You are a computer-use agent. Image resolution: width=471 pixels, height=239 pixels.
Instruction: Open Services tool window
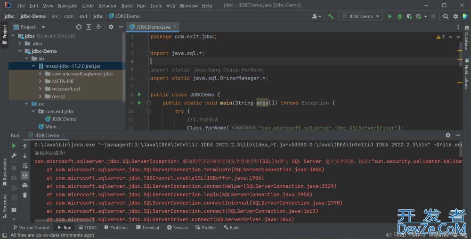click(178, 228)
